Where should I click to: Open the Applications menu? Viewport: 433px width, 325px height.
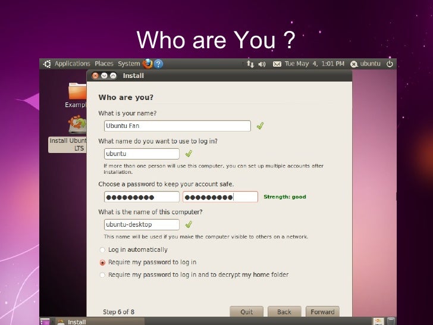coord(73,64)
